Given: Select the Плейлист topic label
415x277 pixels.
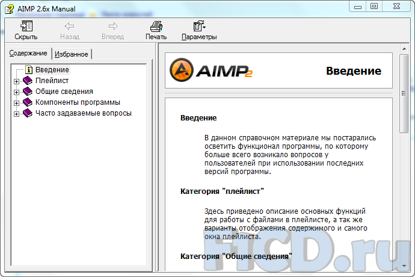Looking at the screenshot, I should [x=52, y=81].
